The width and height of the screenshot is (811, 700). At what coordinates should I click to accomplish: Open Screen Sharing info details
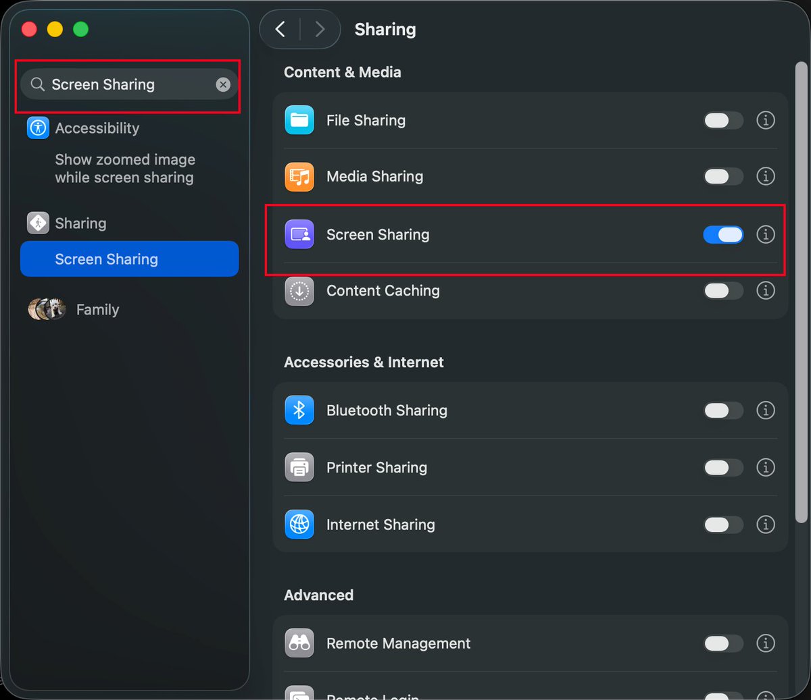tap(766, 234)
